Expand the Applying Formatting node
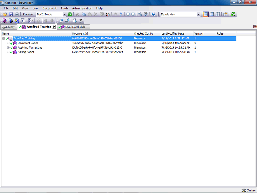 coord(8,47)
